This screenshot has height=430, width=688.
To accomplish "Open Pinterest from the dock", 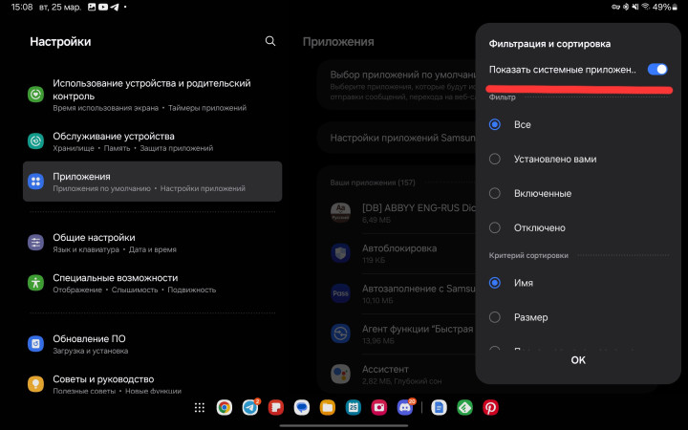I will pos(490,407).
